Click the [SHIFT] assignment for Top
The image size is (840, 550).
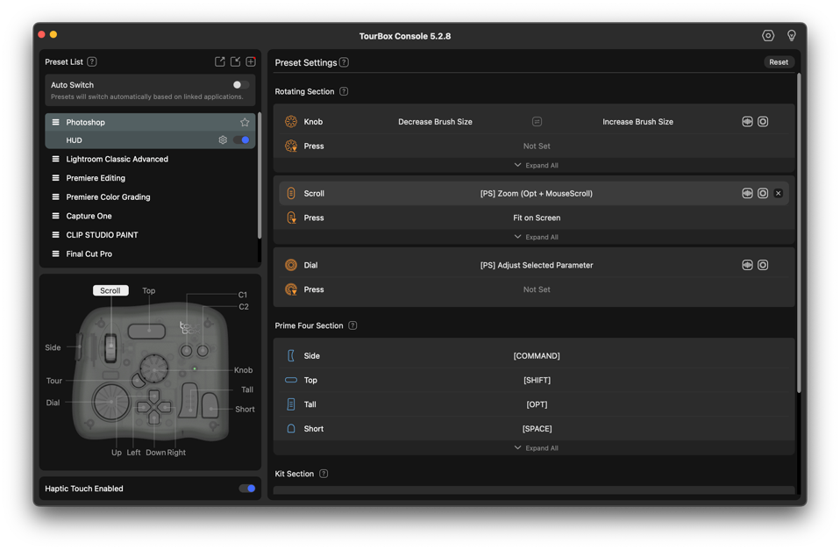pos(537,380)
